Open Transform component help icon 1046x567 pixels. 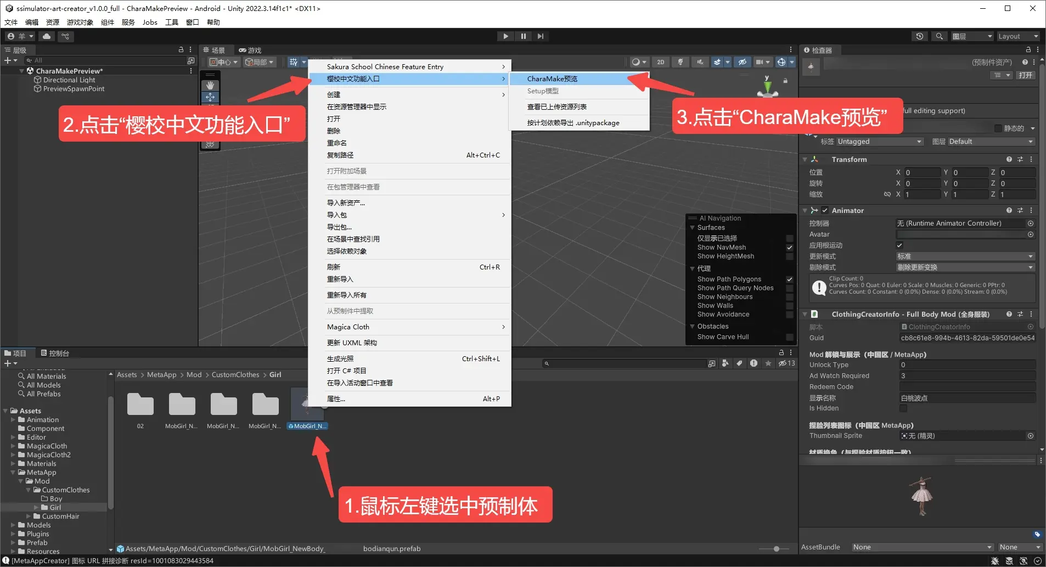point(1009,159)
